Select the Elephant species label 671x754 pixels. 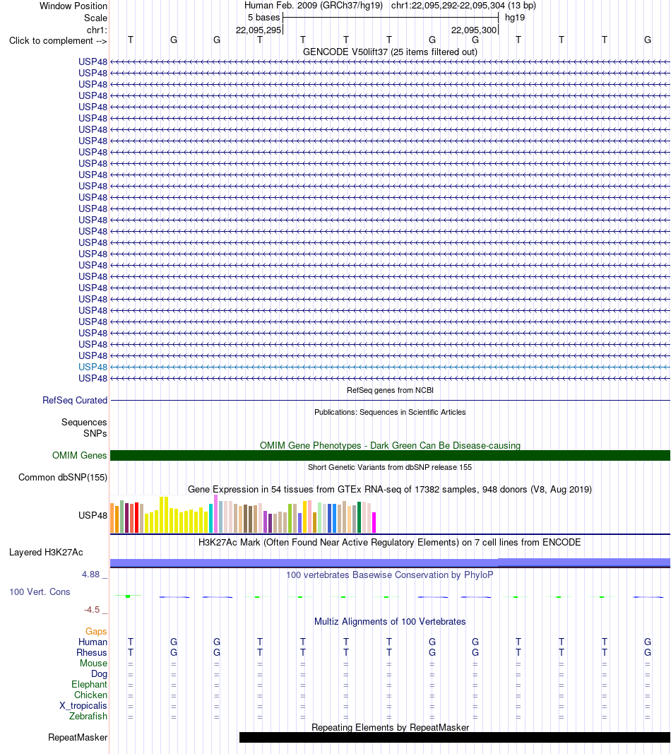click(x=90, y=684)
